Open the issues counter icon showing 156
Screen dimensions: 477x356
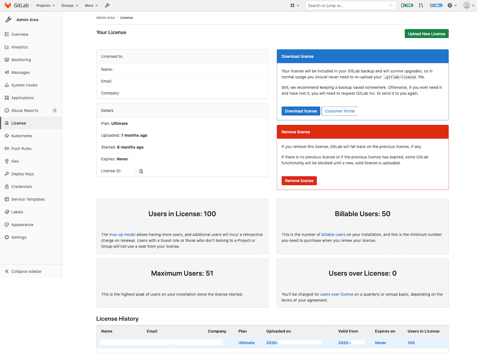(x=407, y=6)
